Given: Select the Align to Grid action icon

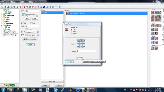Looking at the screenshot, I should pyautogui.click(x=152, y=29).
